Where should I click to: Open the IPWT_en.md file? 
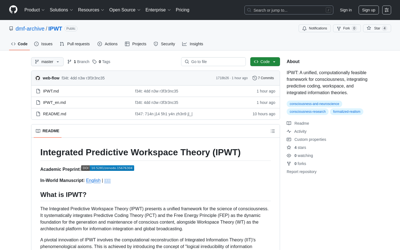[54, 102]
